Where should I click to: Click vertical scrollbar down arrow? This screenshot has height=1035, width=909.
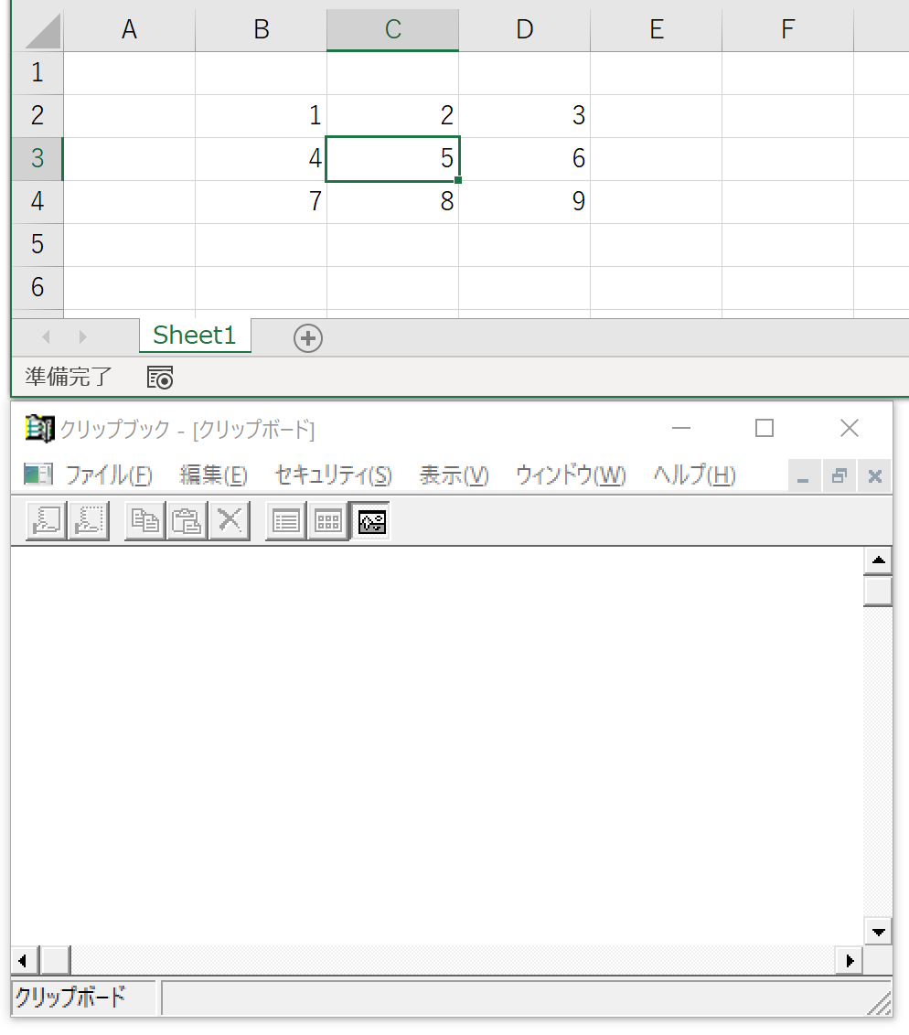pyautogui.click(x=878, y=932)
